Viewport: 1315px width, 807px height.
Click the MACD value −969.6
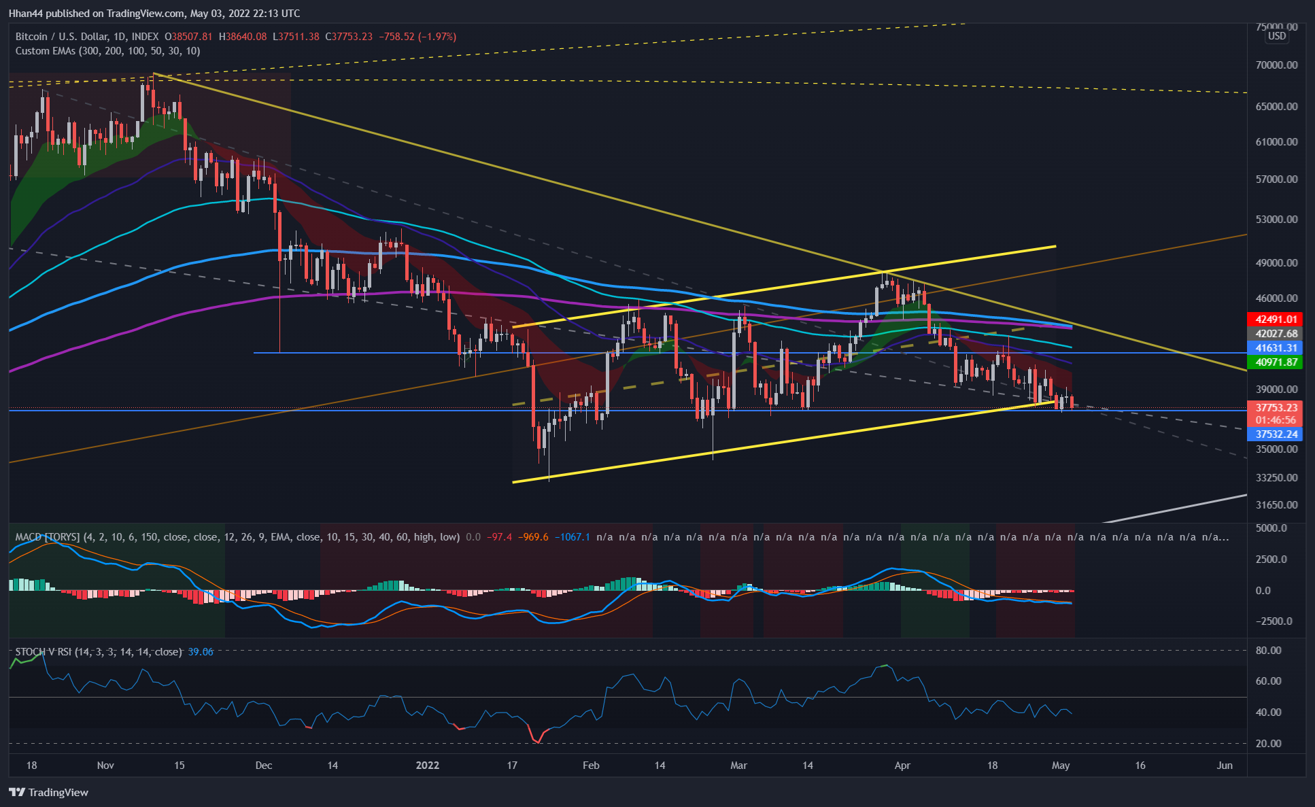533,537
